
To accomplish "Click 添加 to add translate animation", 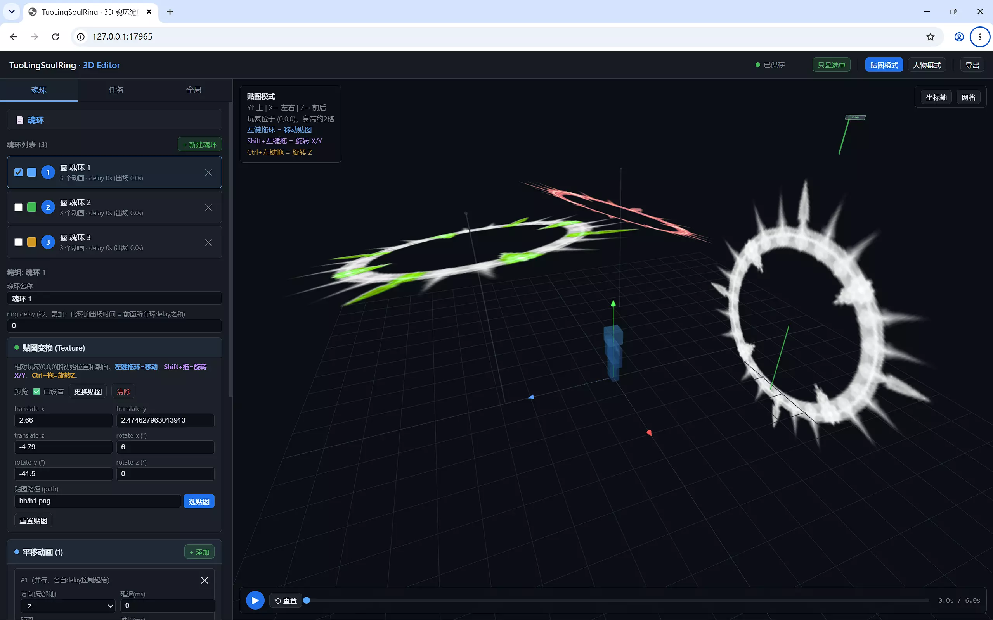I will click(x=199, y=553).
